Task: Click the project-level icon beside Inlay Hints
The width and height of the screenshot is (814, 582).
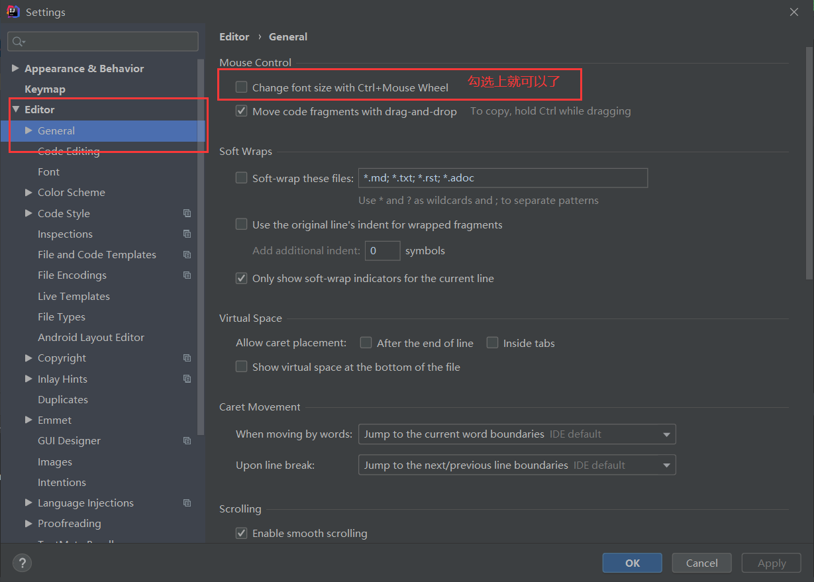Action: 187,379
